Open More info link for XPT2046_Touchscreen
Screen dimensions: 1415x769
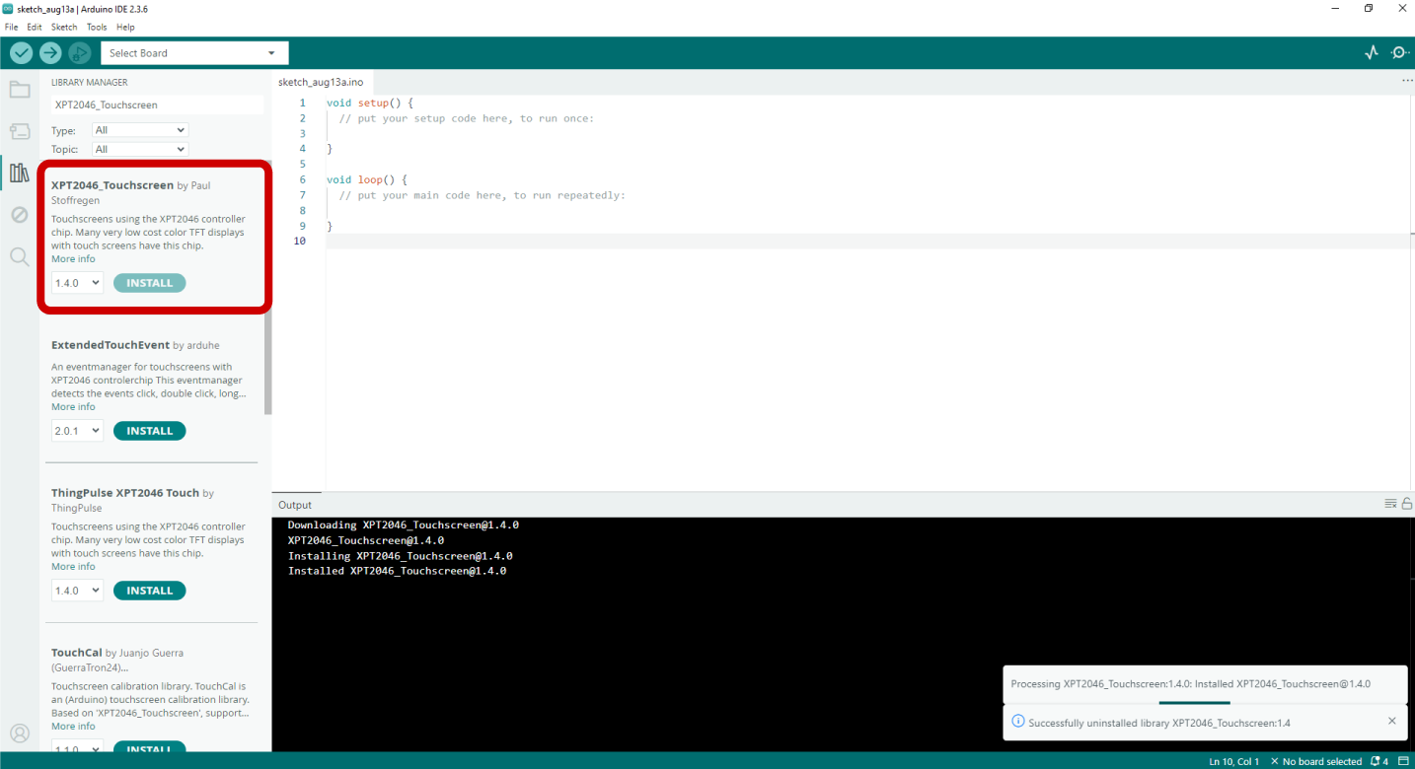coord(73,259)
